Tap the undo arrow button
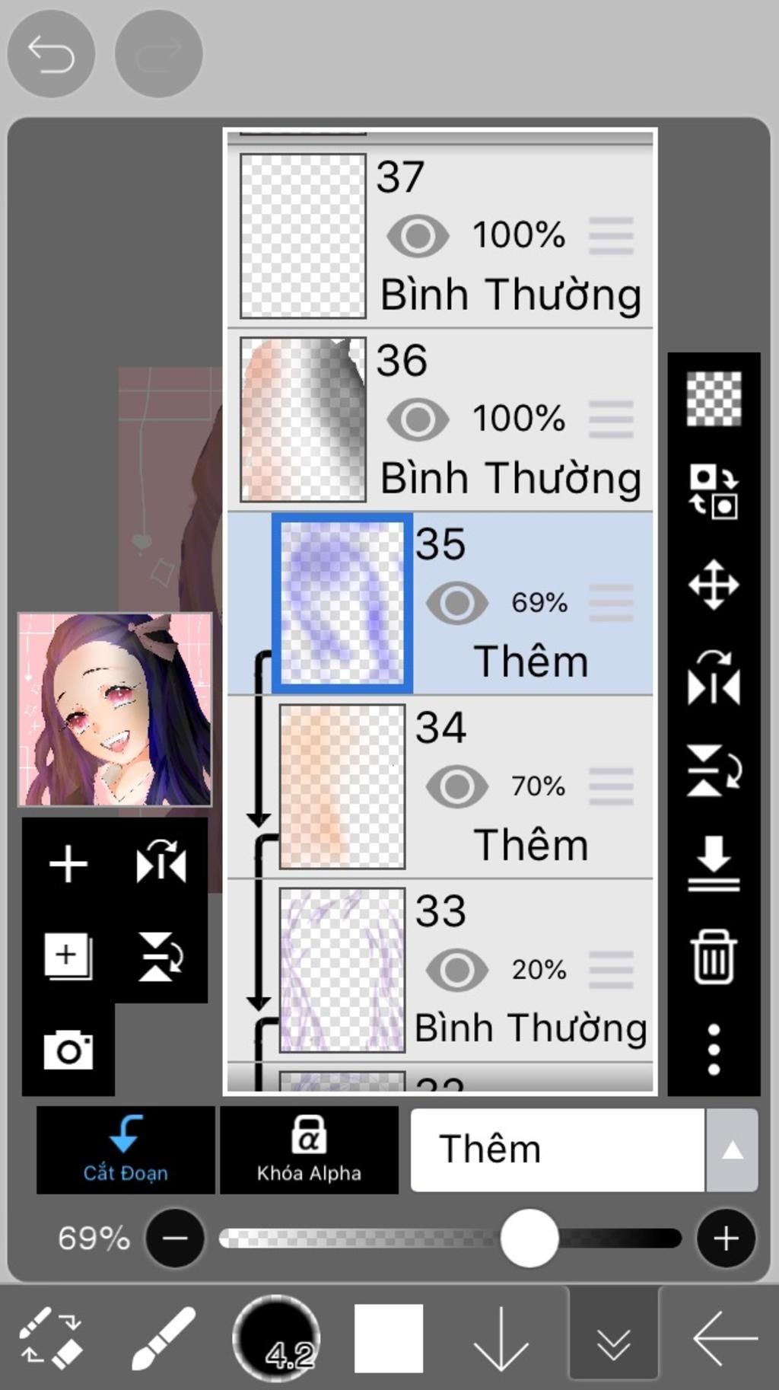The image size is (779, 1390). [x=51, y=54]
